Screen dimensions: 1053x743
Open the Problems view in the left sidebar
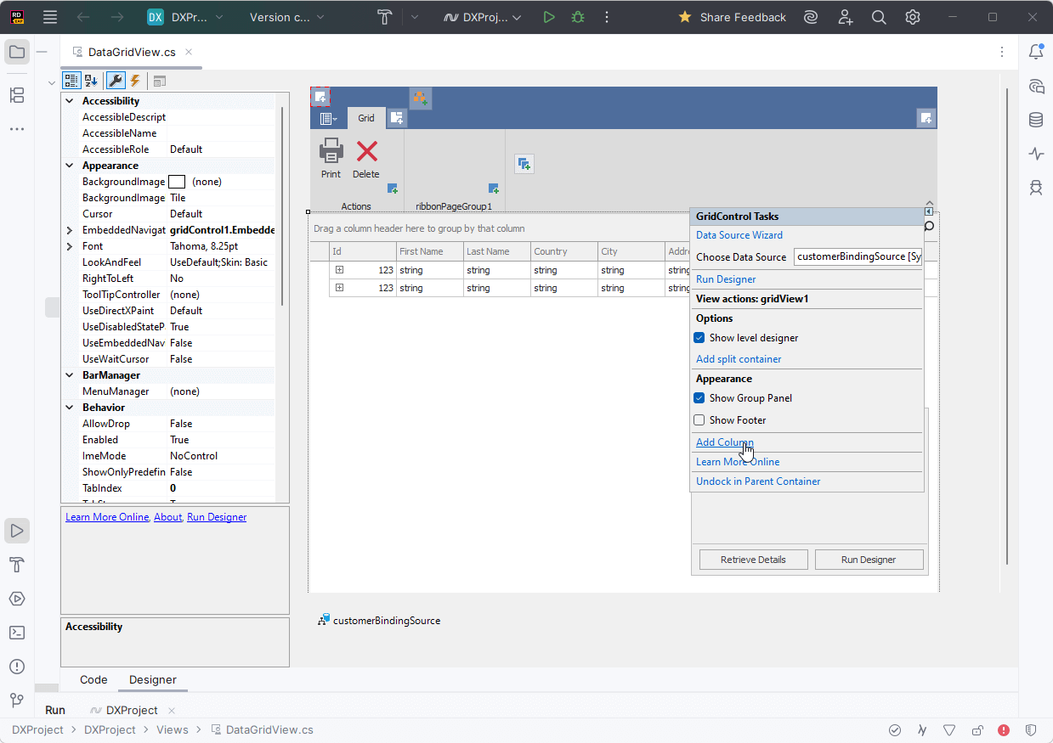click(x=17, y=667)
